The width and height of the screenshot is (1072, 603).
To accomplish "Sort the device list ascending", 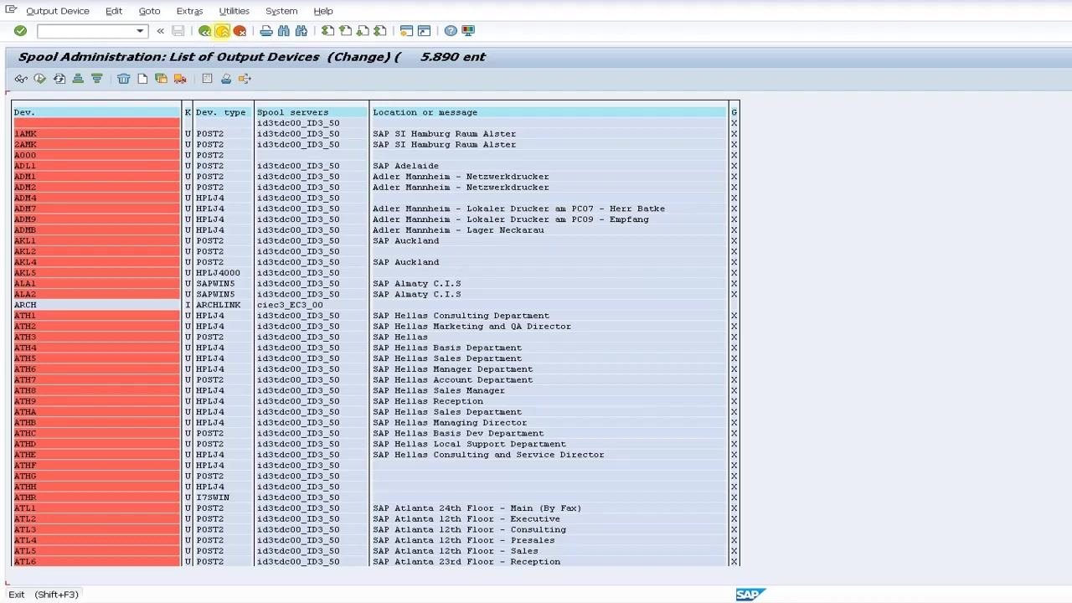I will point(78,79).
